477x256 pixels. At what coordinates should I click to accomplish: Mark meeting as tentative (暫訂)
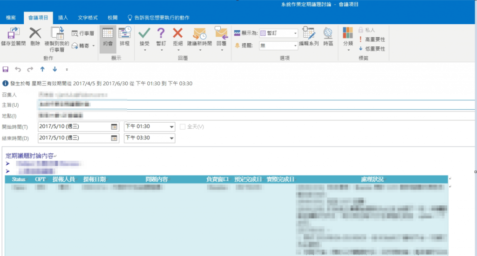point(161,33)
